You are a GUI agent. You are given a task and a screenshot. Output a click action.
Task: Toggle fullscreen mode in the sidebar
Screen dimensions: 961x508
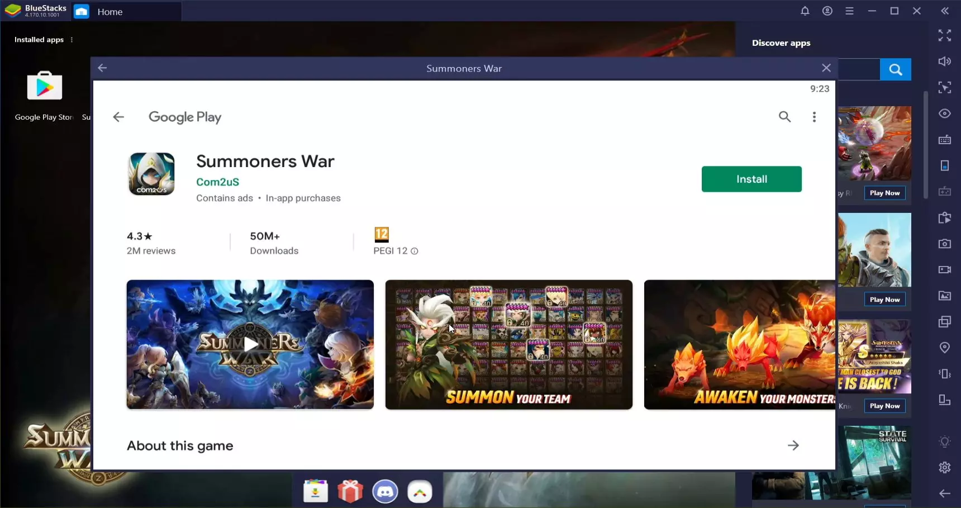(x=944, y=36)
